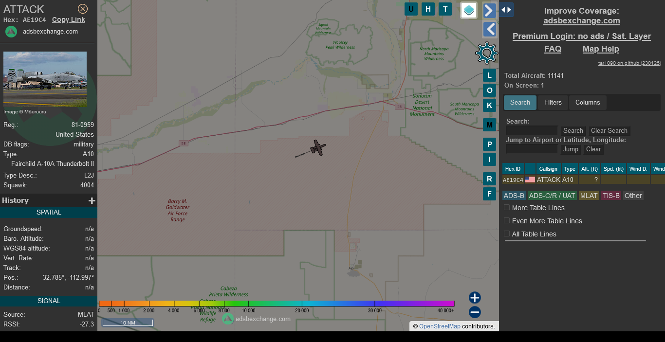The image size is (665, 342).
Task: Click the US flag in aircraft row
Action: (530, 180)
